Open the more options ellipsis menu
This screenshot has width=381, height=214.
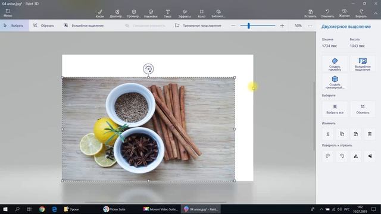310,26
